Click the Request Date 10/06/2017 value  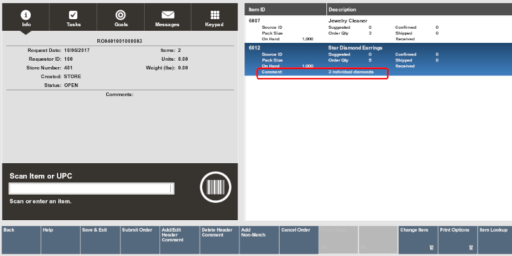click(x=77, y=51)
